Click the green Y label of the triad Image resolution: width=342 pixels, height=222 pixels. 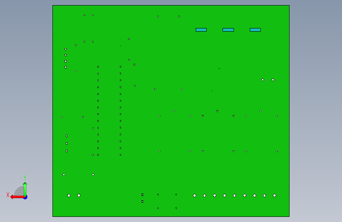25,177
